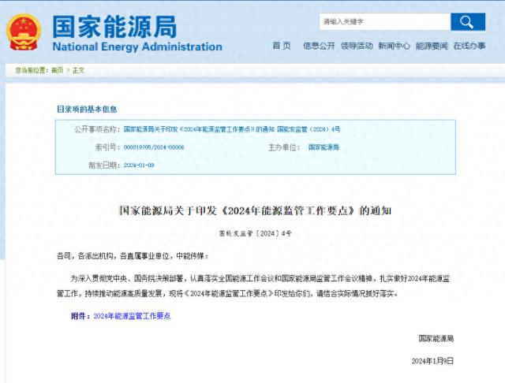505x383 pixels.
Task: Open the 新闻中心 navigation item
Action: (x=394, y=46)
